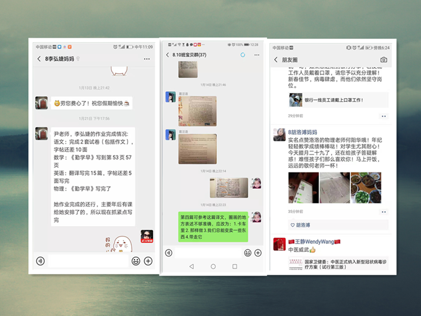
Task: Open more options in 8李弘婕妈妈 chat
Action: click(x=146, y=59)
